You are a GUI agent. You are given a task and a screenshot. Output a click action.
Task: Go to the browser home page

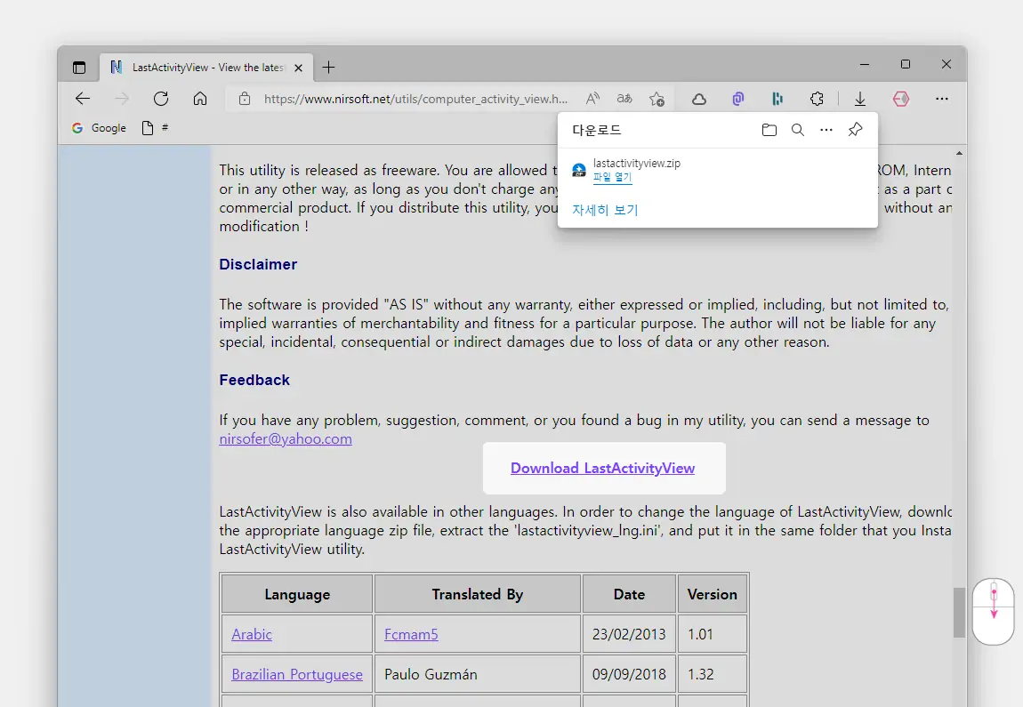click(x=200, y=99)
